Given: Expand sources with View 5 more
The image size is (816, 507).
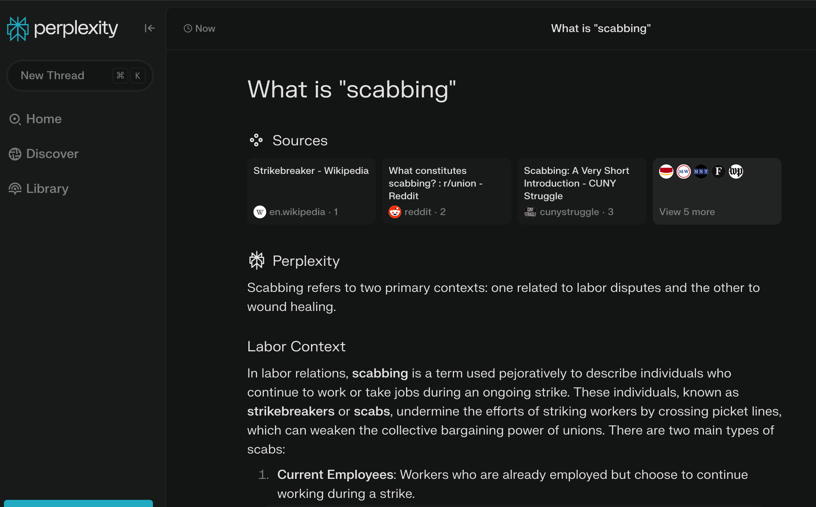Looking at the screenshot, I should (687, 212).
